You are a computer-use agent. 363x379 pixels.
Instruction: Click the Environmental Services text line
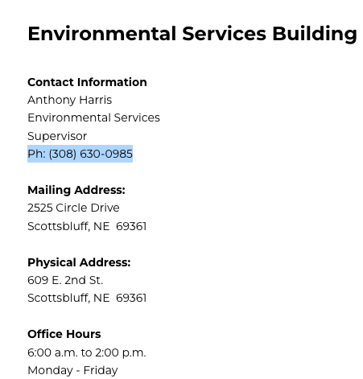coord(93,117)
